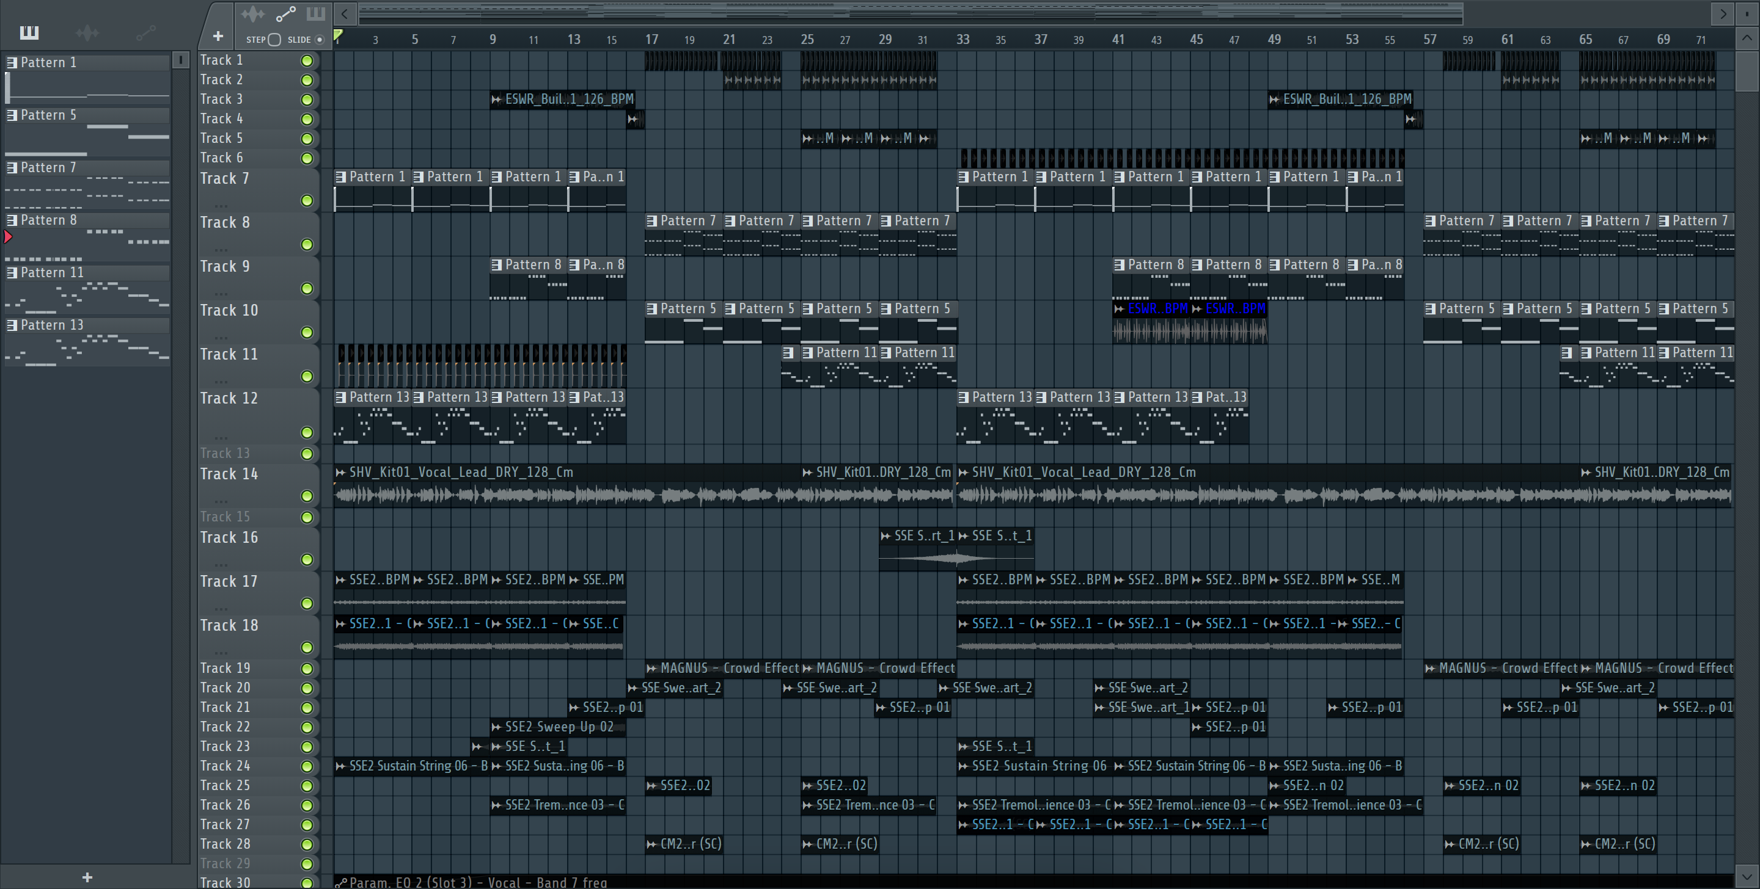Mute Track 7 with its green LED
1760x889 pixels.
click(x=307, y=201)
